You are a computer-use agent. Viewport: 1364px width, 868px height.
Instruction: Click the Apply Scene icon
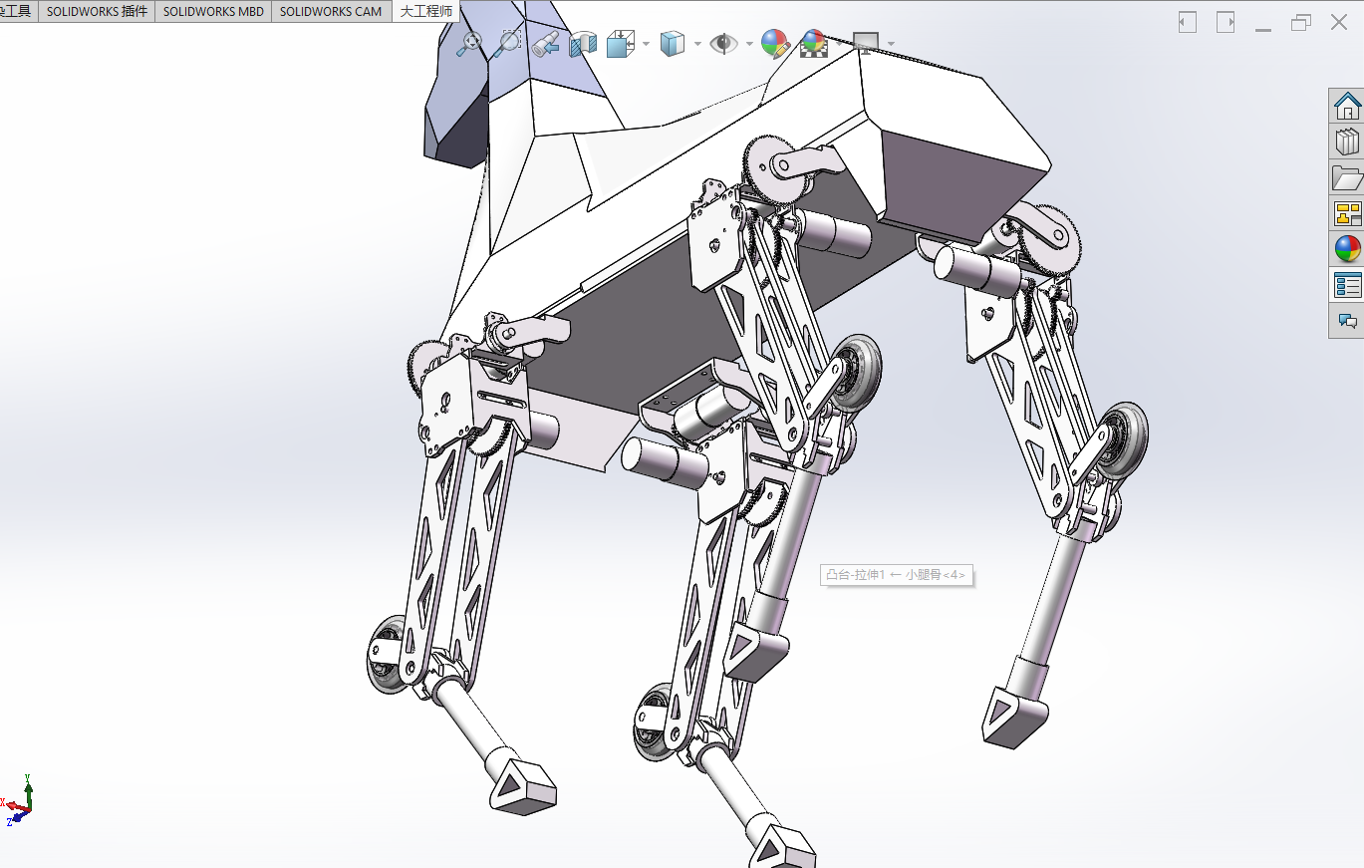coord(814,43)
